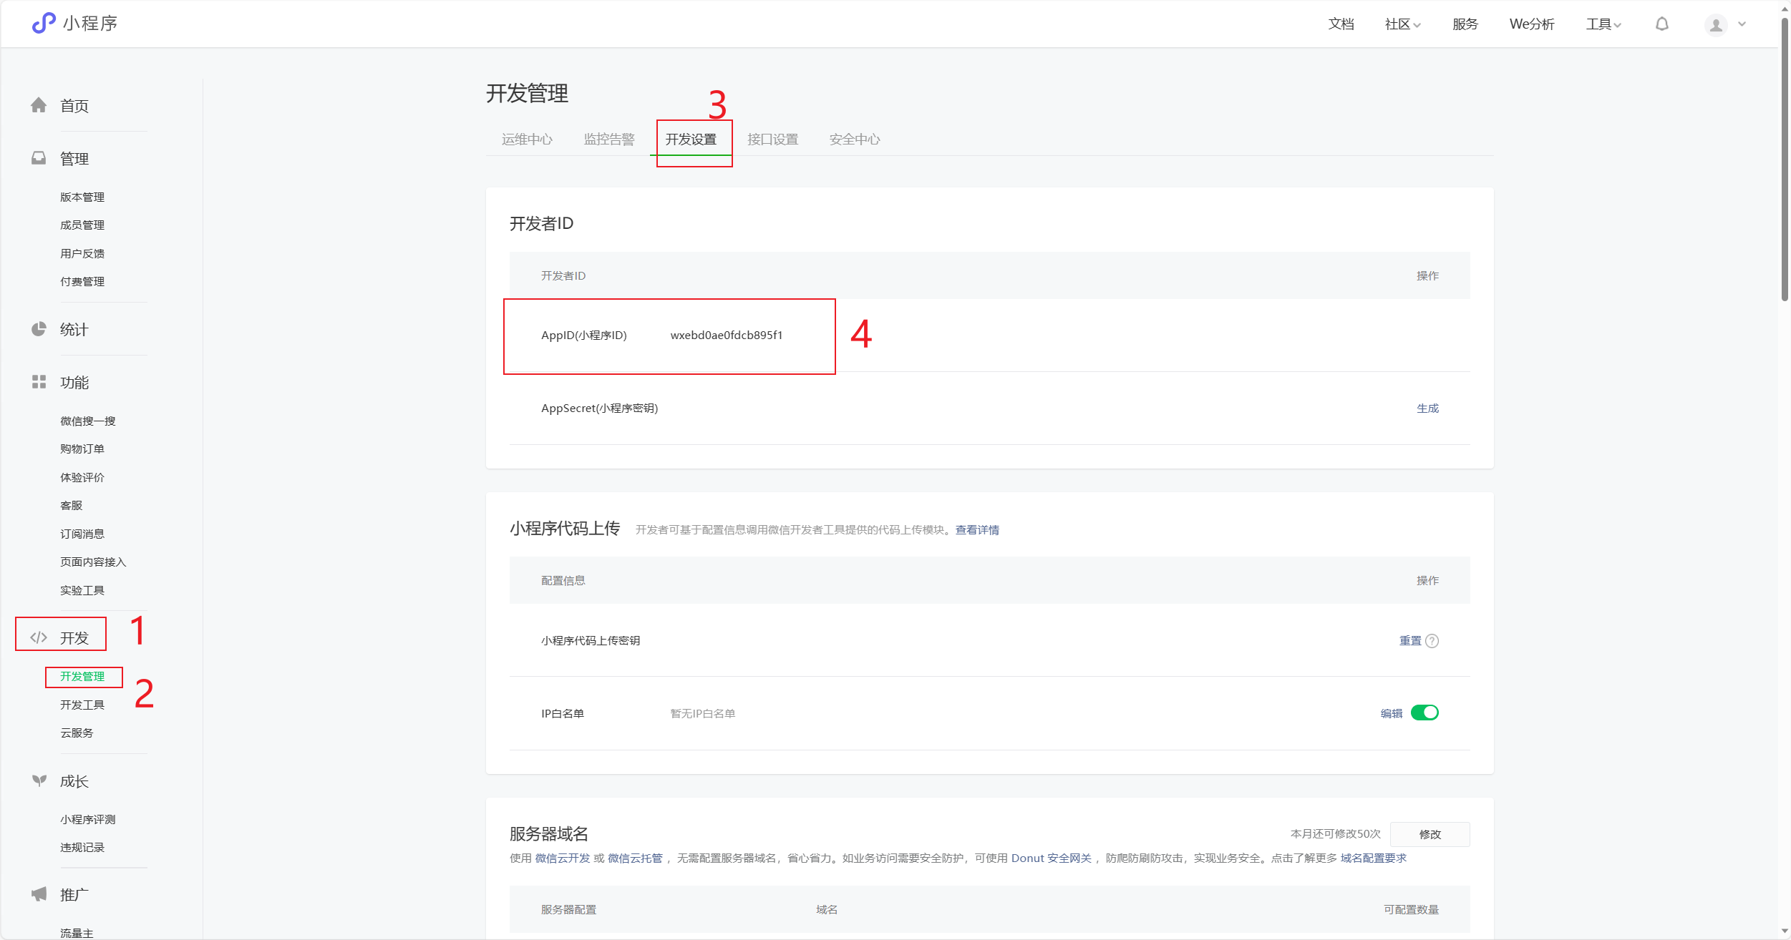The width and height of the screenshot is (1791, 940).
Task: Click 生成 for AppSecret
Action: click(x=1427, y=408)
